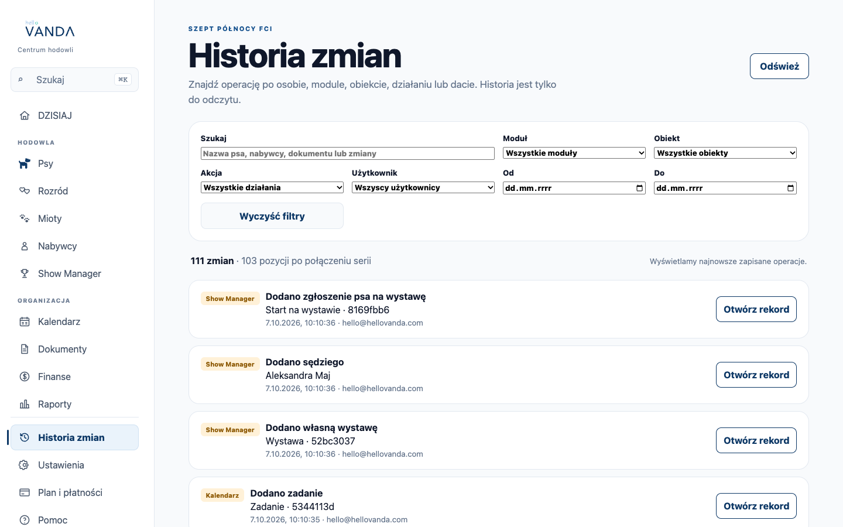
Task: Click the sidebar Szukaj search box
Action: (74, 80)
